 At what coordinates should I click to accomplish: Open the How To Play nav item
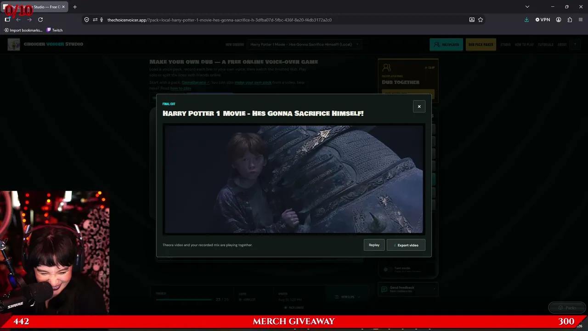(524, 45)
